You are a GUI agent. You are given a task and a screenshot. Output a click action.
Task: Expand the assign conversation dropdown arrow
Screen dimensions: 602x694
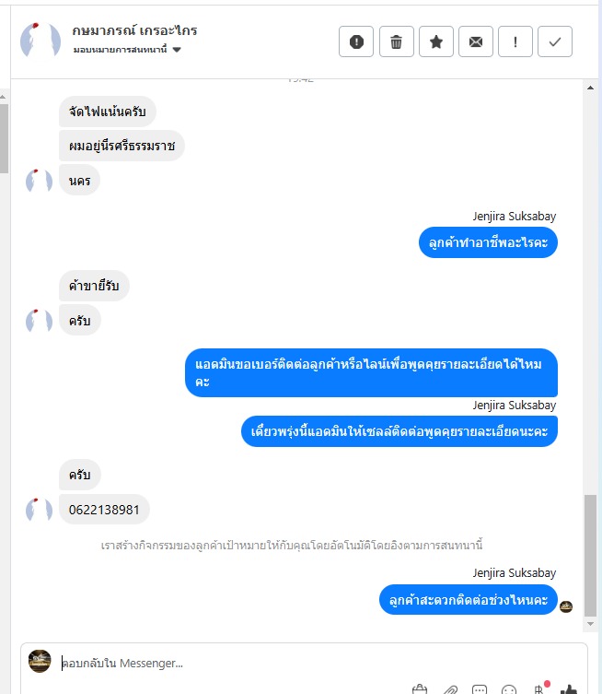pos(177,50)
